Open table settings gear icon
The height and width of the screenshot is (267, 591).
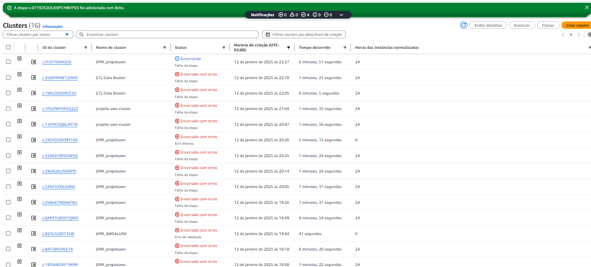point(589,34)
